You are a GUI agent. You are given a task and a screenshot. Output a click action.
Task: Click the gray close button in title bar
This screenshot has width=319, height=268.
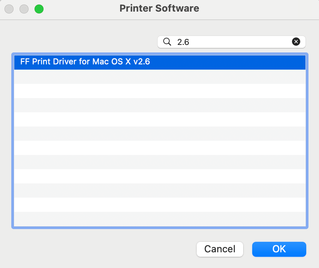[x=9, y=9]
